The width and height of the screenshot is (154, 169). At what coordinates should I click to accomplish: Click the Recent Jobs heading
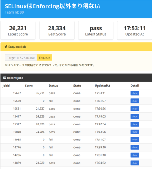click(15, 78)
